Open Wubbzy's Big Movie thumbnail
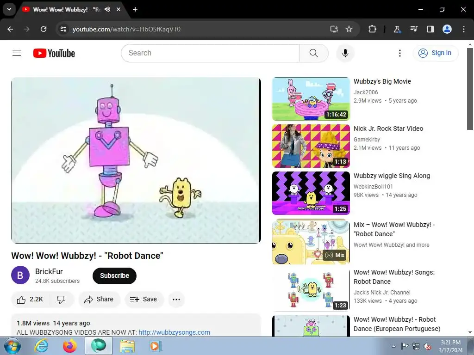474x355 pixels. [x=311, y=99]
